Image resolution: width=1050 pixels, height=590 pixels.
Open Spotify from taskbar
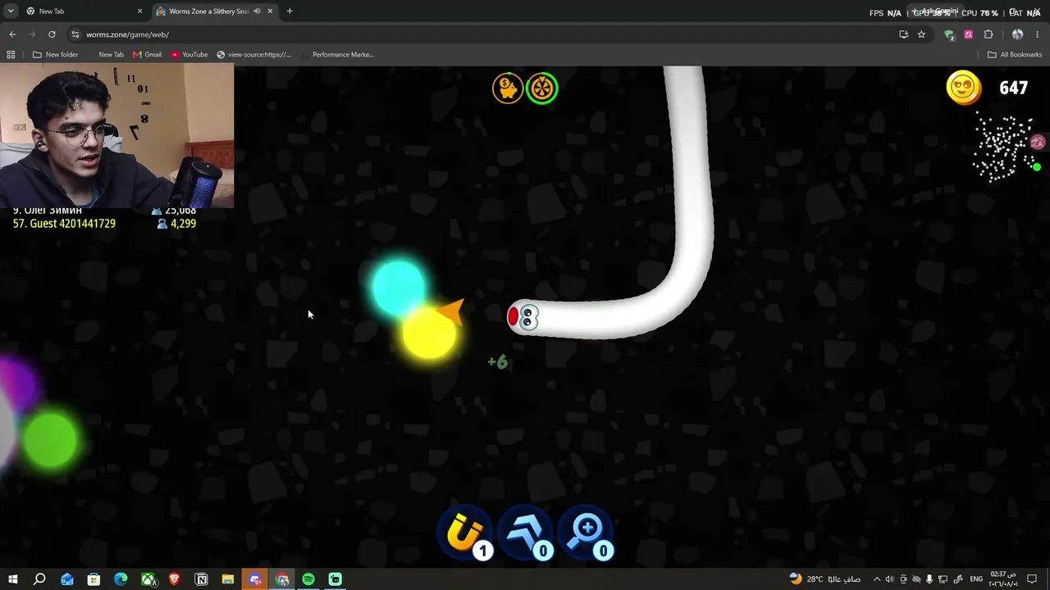[308, 579]
